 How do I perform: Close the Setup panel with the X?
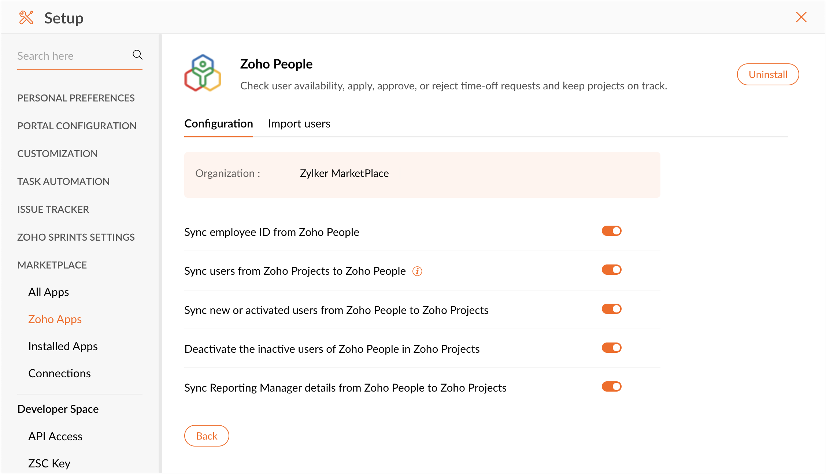801,17
